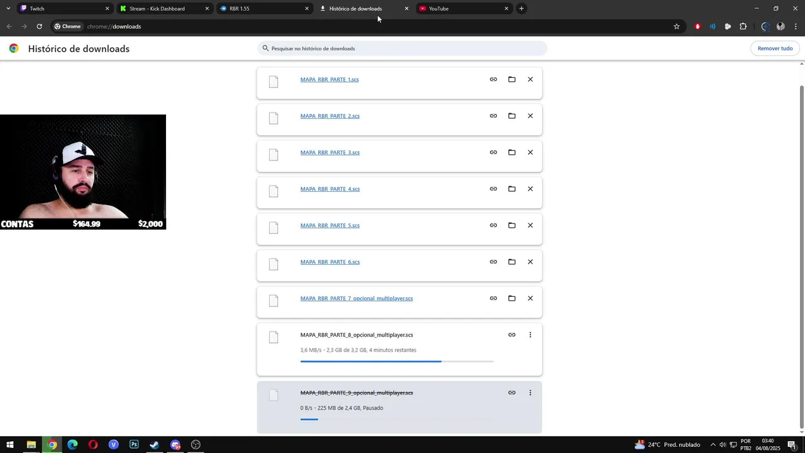Copy link for PARTE_8_opcional_multiplayer download

click(512, 335)
